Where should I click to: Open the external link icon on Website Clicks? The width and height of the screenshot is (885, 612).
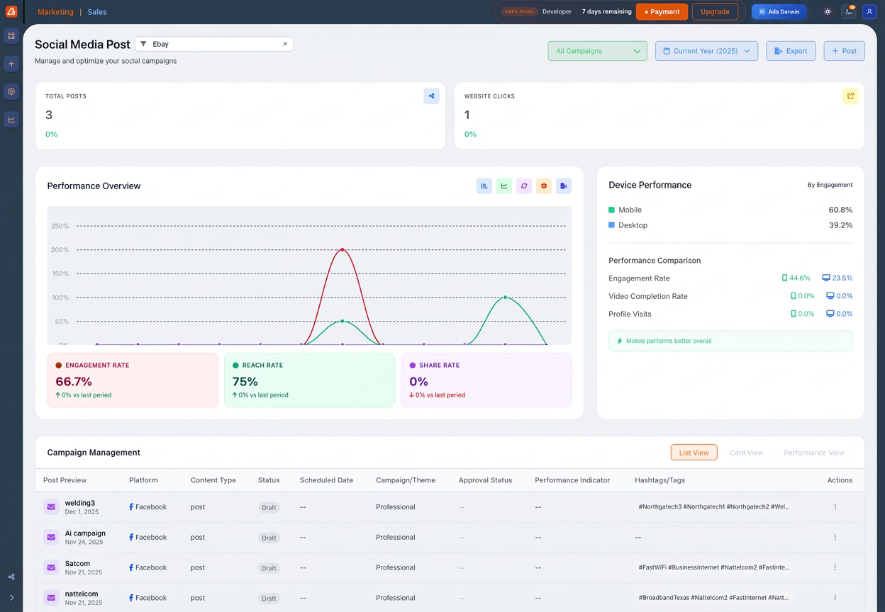point(850,96)
